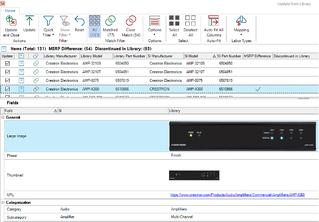Click the Select All icon
The height and width of the screenshot is (222, 319).
pos(174,21)
